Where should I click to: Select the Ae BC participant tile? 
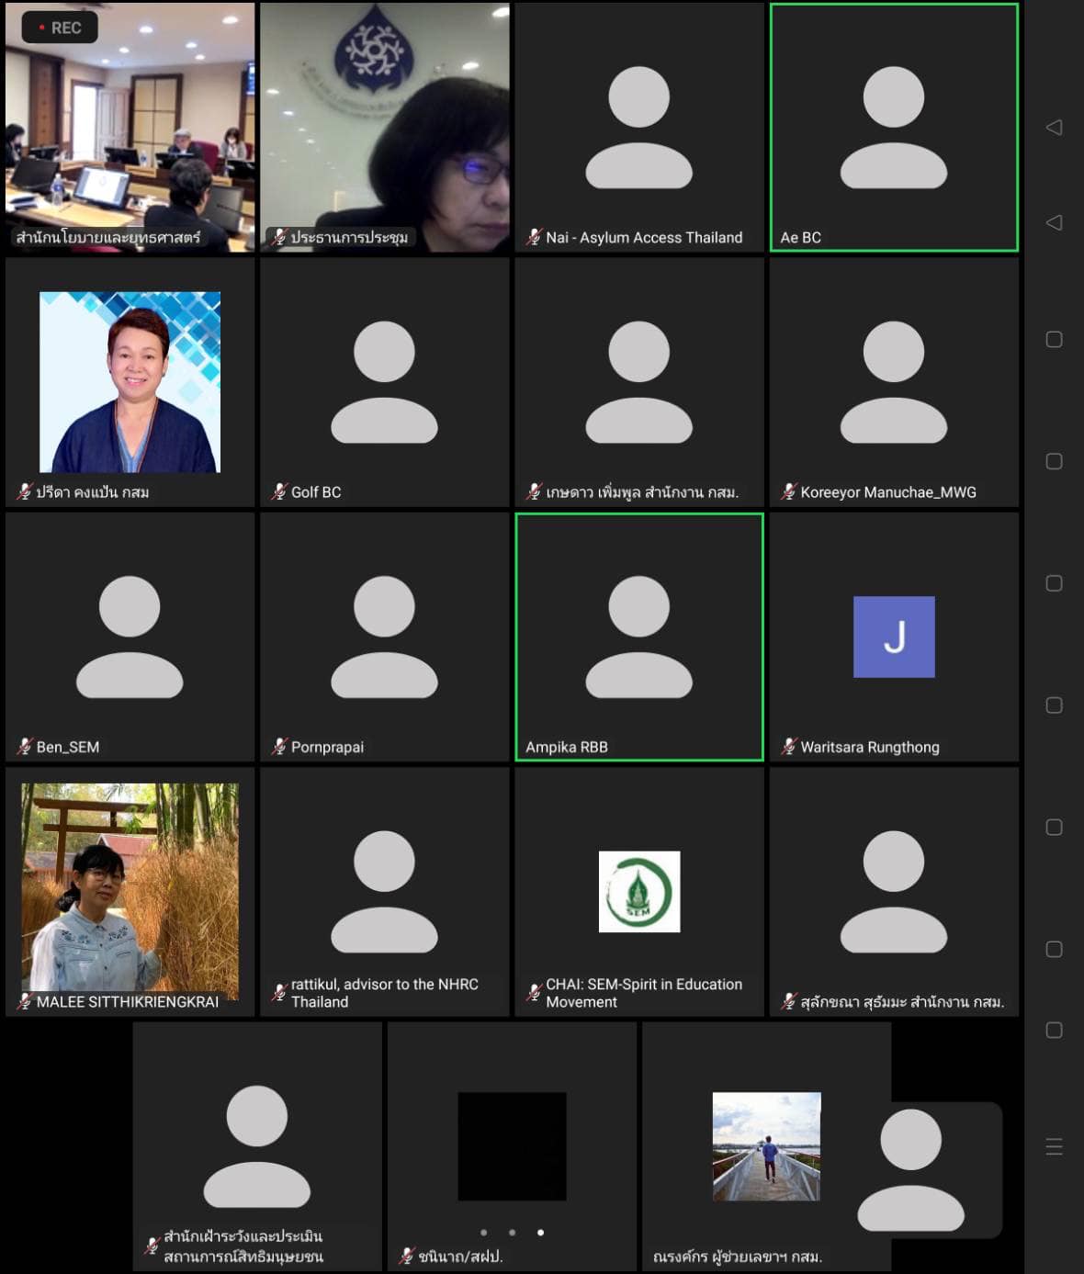click(893, 127)
